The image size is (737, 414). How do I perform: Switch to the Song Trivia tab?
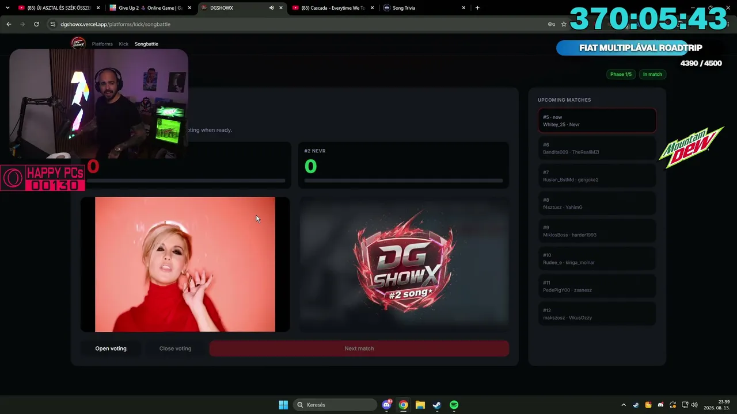coord(424,8)
